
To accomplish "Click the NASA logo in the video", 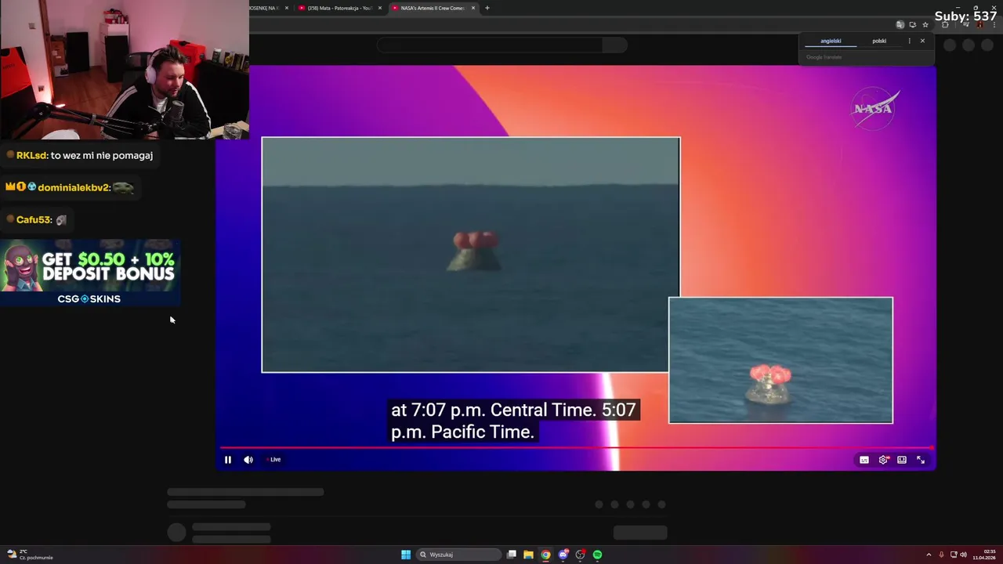I will click(x=875, y=108).
